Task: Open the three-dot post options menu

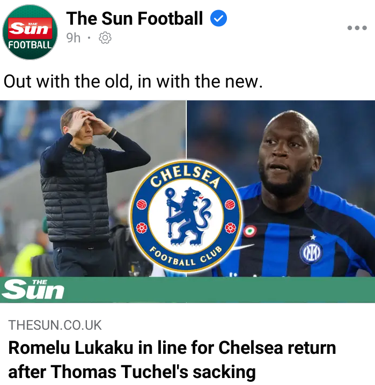Action: tap(357, 28)
